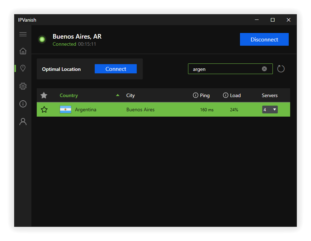311x241 pixels.
Task: Toggle sort arrow on Country column
Action: [x=118, y=95]
